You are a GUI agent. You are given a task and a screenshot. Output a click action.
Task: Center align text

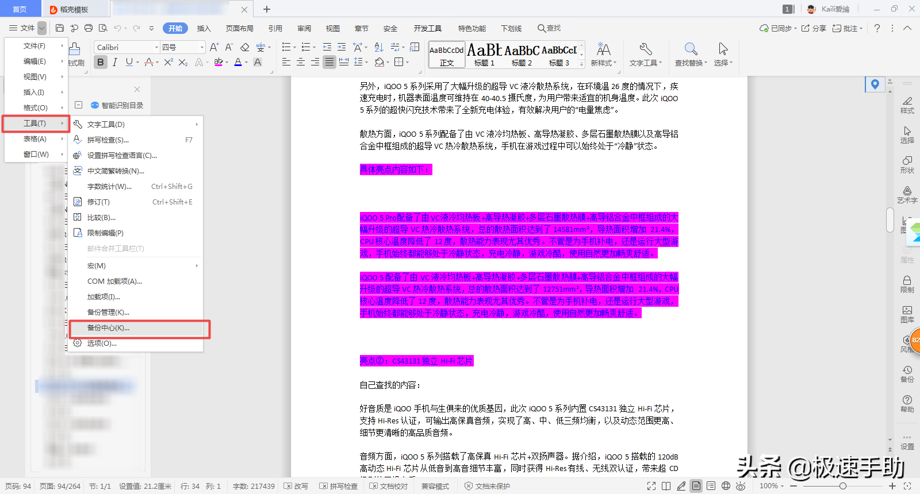click(301, 62)
